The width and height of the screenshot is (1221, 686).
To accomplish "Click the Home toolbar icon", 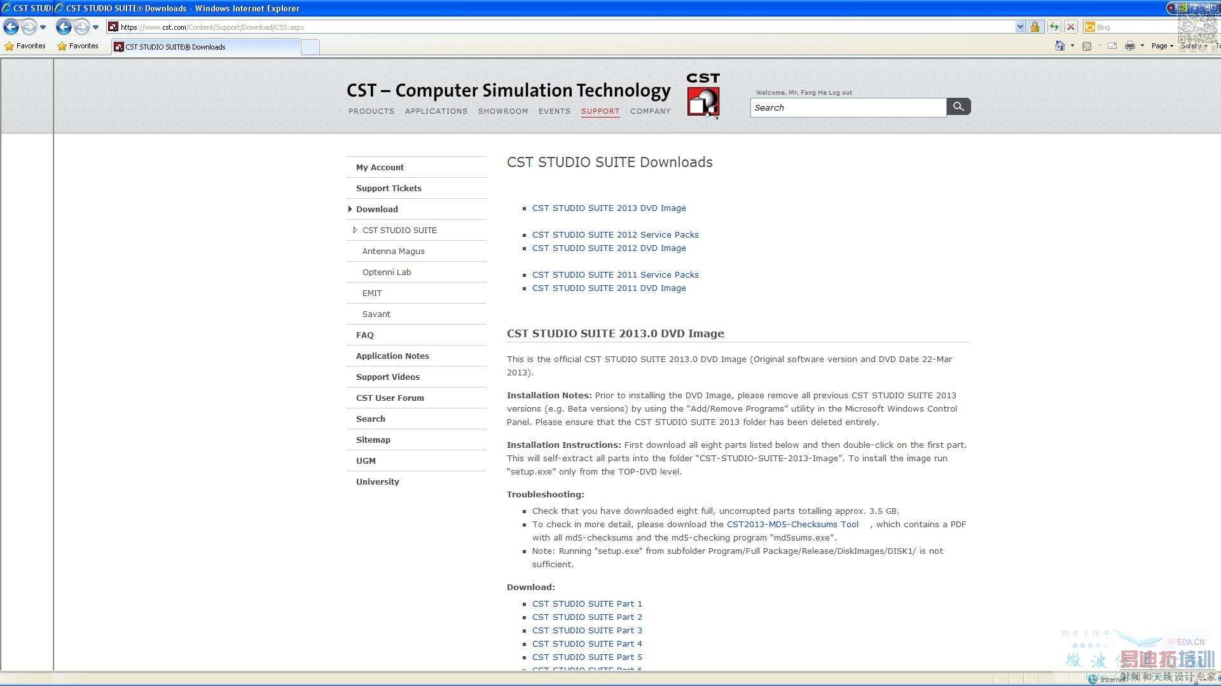I will coord(1059,46).
